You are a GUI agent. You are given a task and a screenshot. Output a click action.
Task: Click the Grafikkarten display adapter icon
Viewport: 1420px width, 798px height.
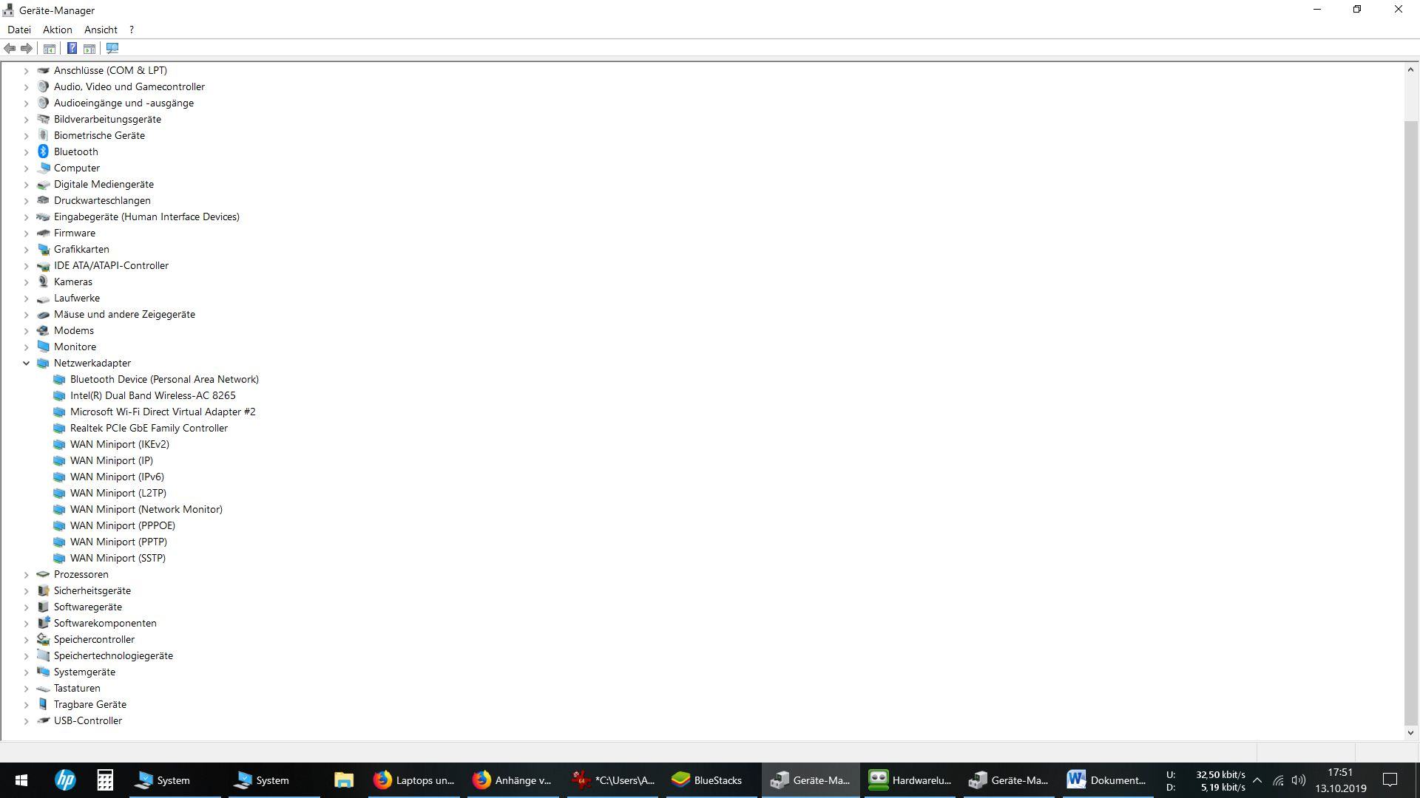click(43, 249)
